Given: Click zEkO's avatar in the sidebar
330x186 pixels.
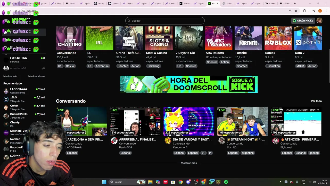Looking at the screenshot, I should [x=6, y=99].
